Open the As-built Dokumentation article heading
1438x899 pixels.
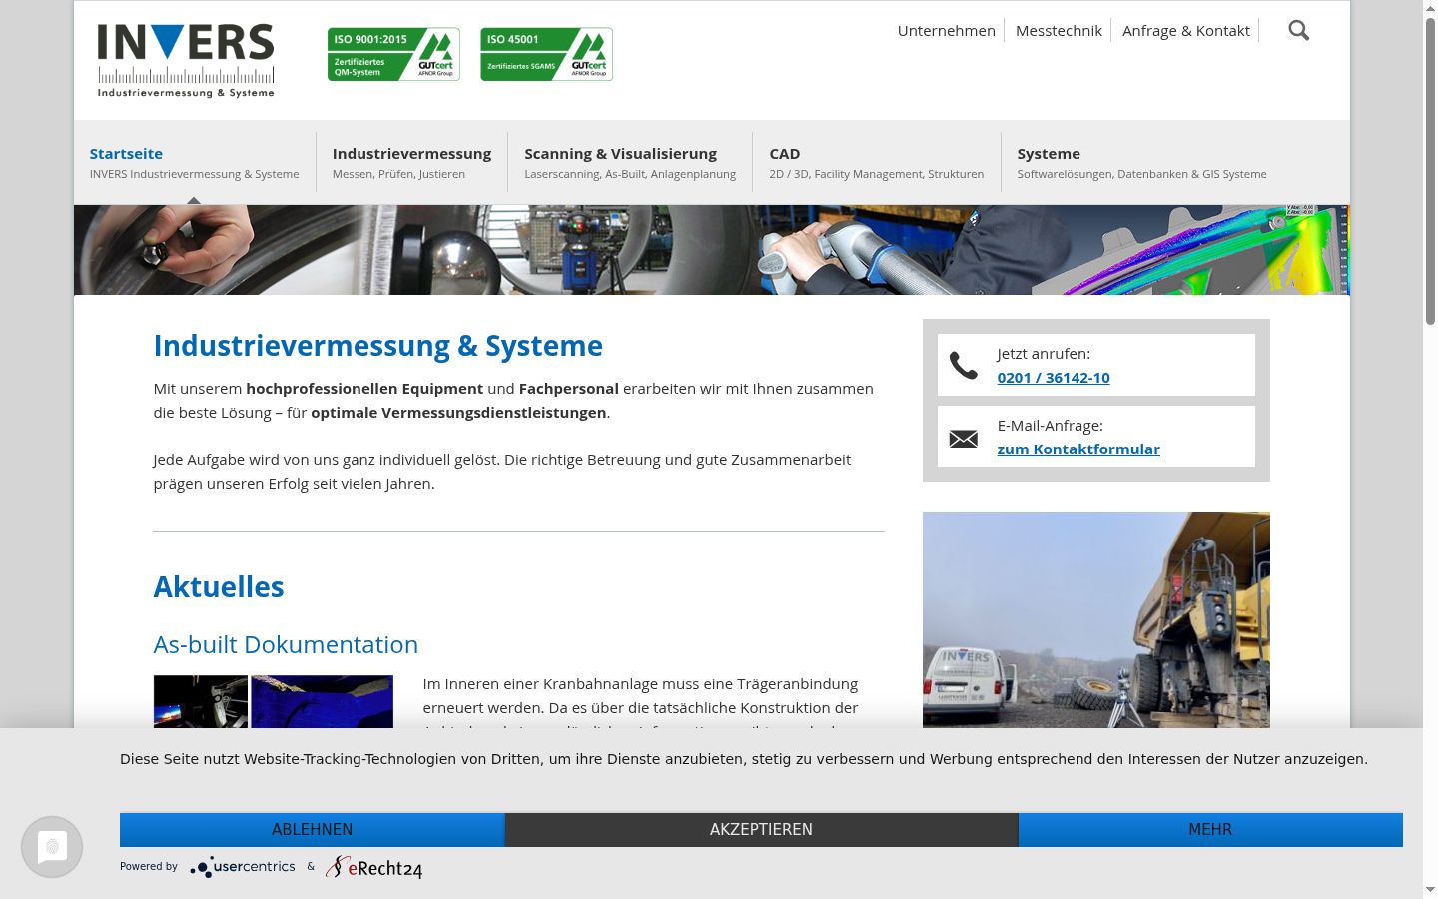point(286,644)
